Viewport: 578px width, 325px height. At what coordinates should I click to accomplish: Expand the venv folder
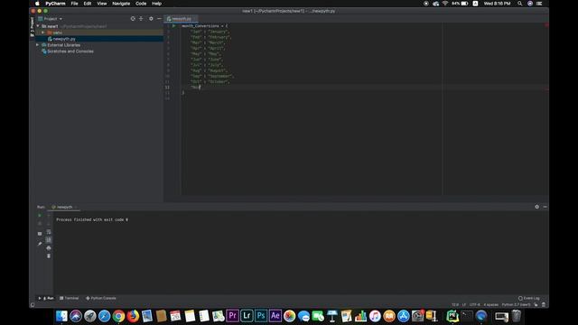coord(42,32)
